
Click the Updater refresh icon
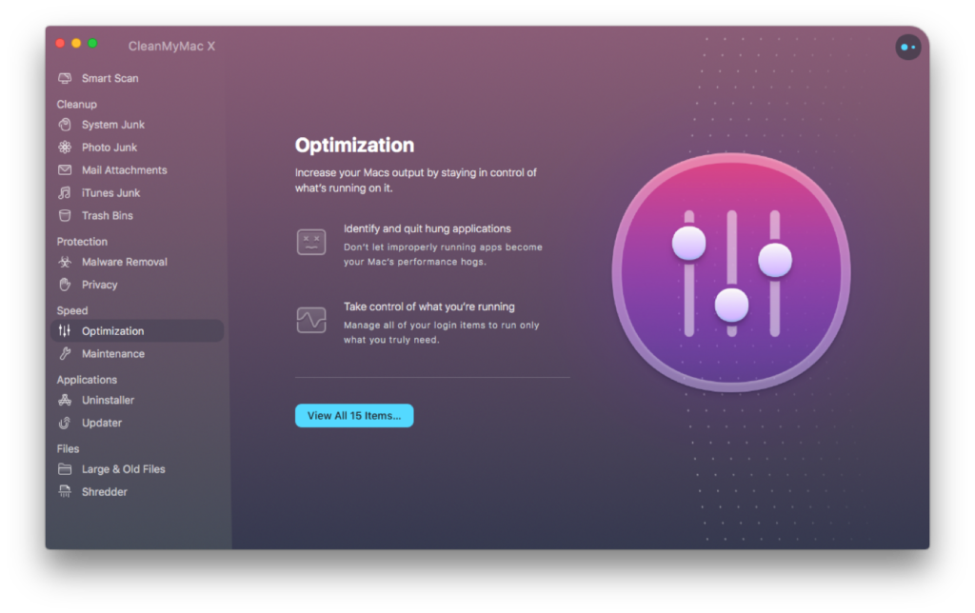click(65, 423)
